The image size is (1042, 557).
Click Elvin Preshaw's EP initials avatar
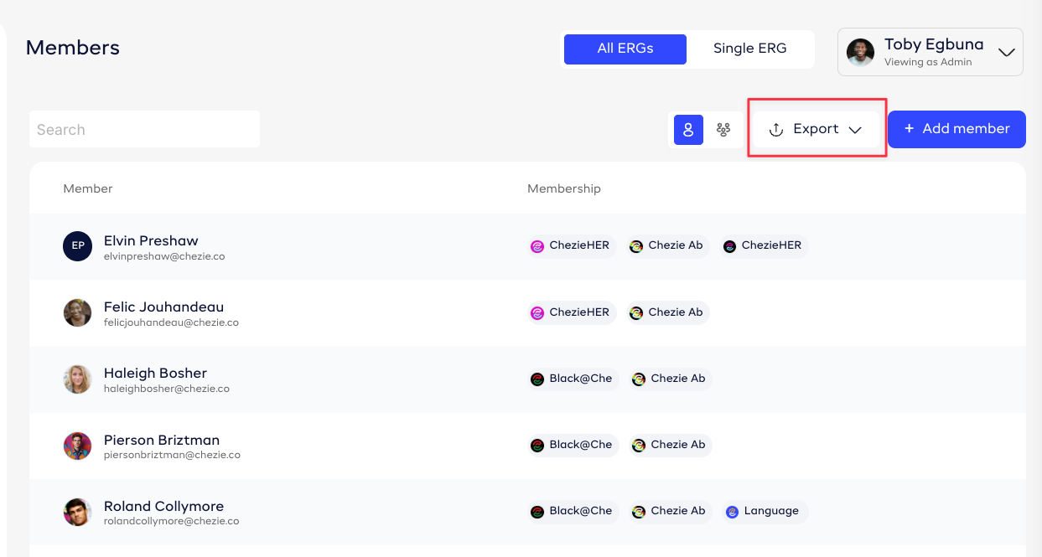(77, 246)
